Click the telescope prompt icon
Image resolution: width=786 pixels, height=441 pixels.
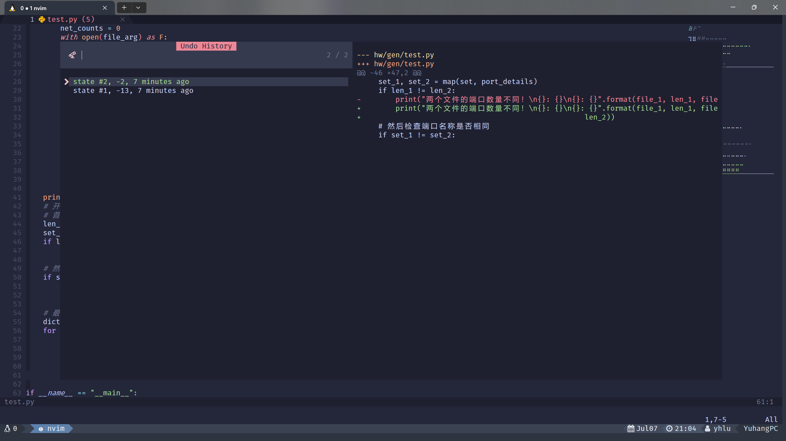pos(72,55)
